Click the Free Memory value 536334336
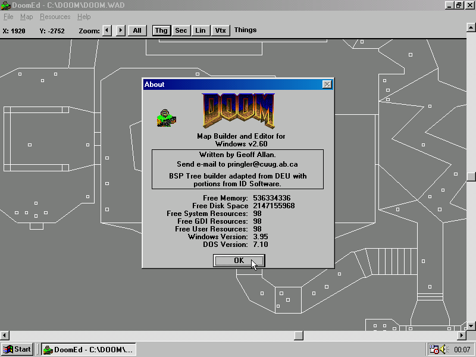This screenshot has width=476, height=357. pyautogui.click(x=272, y=198)
